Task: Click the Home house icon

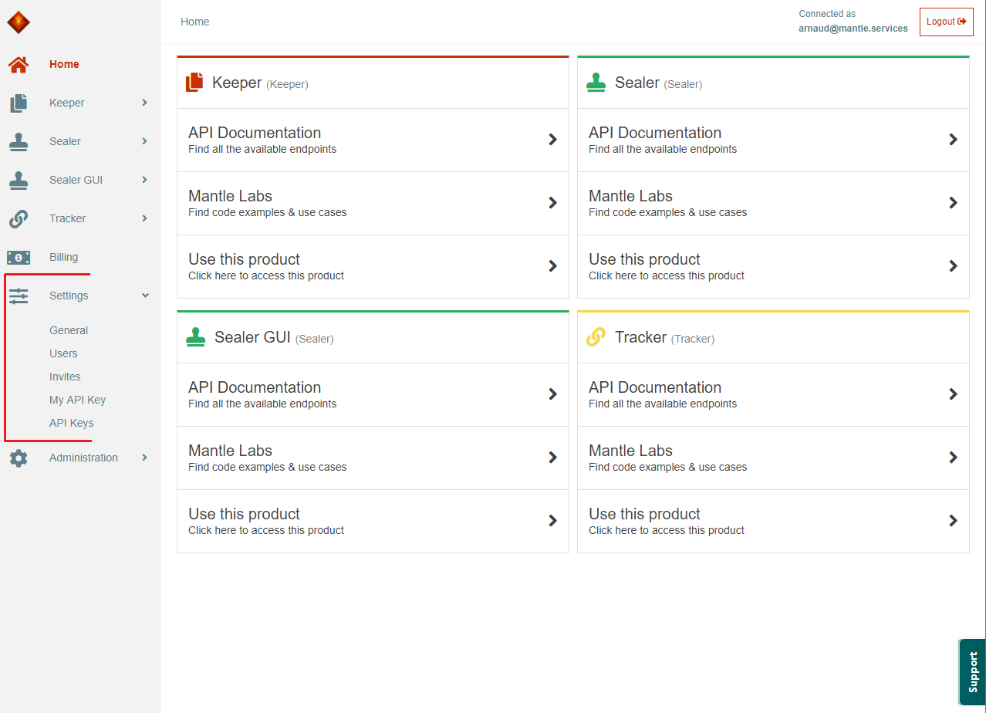Action: pyautogui.click(x=19, y=65)
